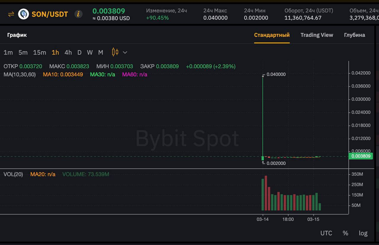Enable the log scale button

pos(363,233)
